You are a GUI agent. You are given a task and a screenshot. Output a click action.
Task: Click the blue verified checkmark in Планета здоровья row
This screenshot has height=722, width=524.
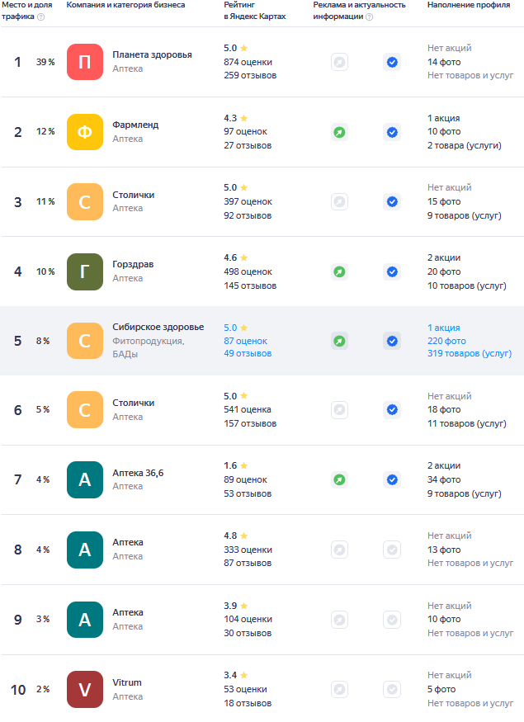(392, 62)
